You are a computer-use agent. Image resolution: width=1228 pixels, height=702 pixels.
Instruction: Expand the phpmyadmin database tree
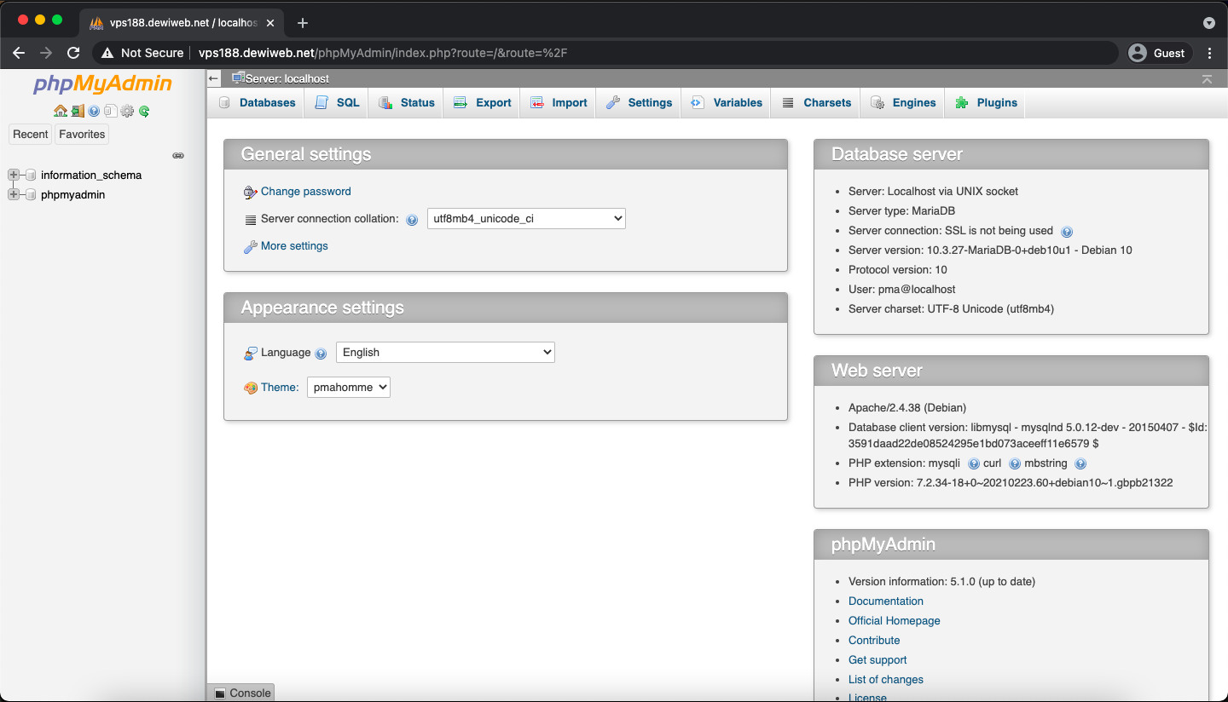(x=14, y=194)
